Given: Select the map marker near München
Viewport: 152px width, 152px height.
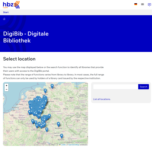Looking at the screenshot, I should tap(62, 136).
